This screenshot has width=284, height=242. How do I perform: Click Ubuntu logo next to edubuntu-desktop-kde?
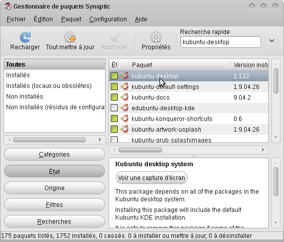coord(124,108)
